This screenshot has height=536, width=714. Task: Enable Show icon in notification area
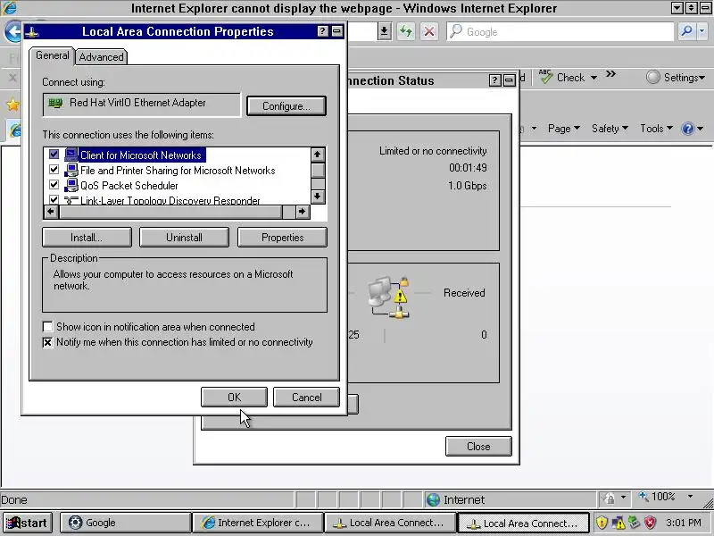(47, 327)
